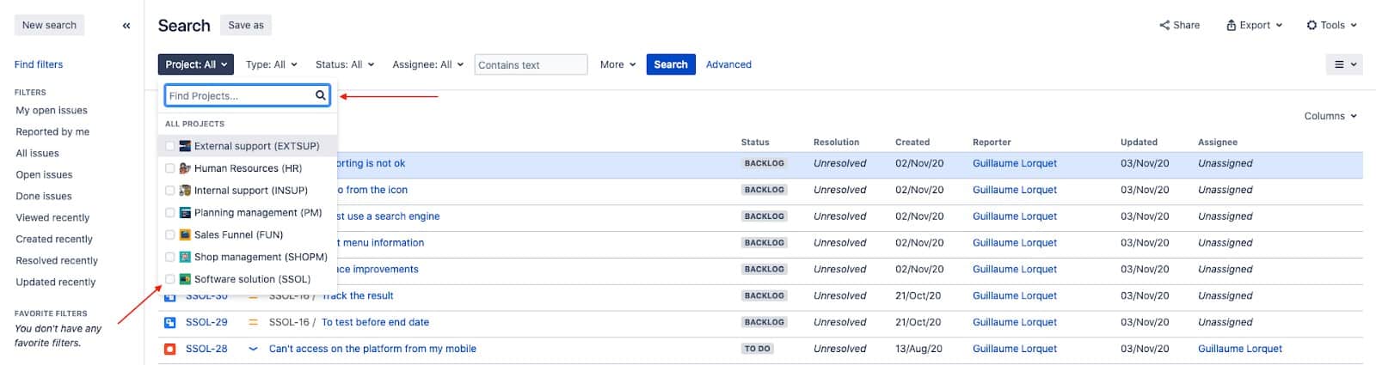Check the External support (EXTSUP) checkbox
The width and height of the screenshot is (1376, 365).
[x=170, y=146]
